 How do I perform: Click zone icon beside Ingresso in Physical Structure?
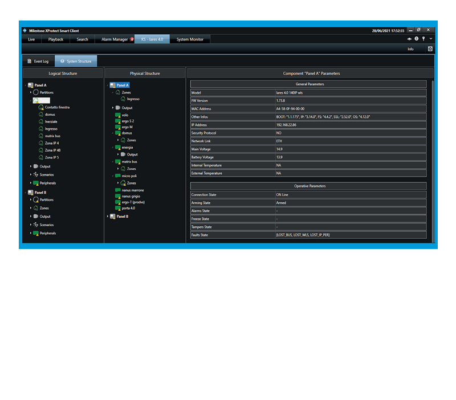(123, 99)
